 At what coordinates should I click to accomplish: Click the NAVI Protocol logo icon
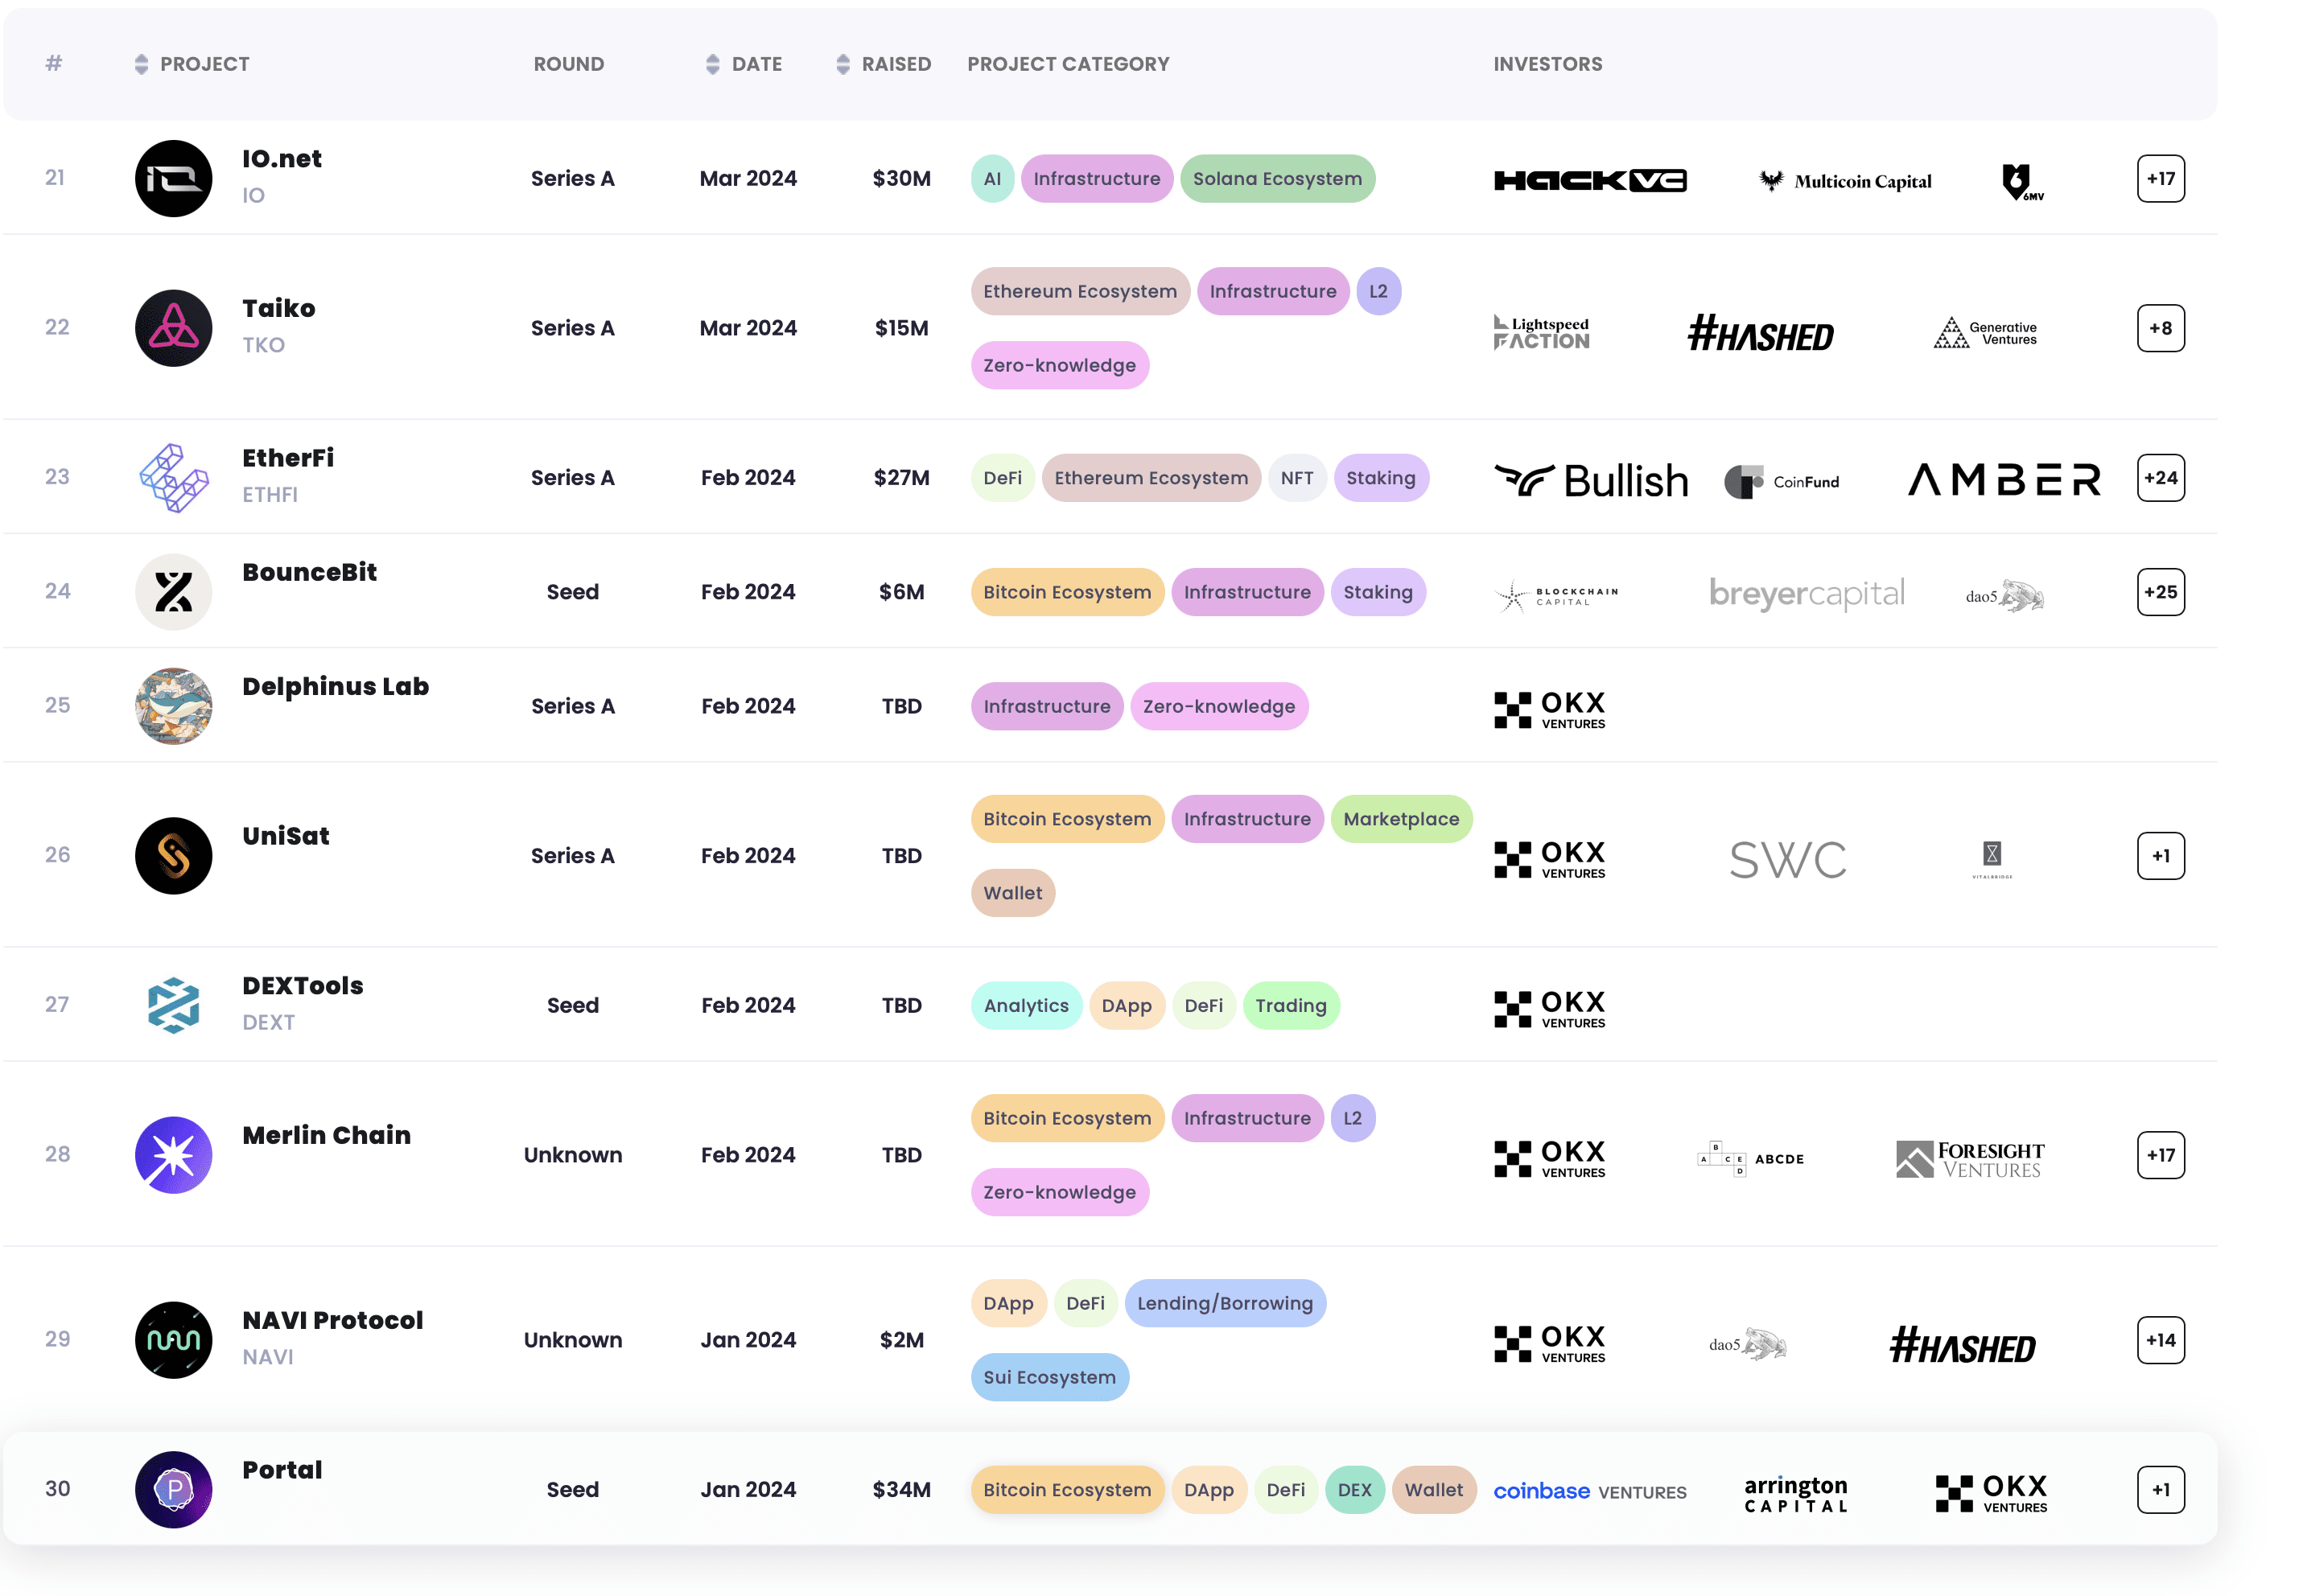point(173,1340)
